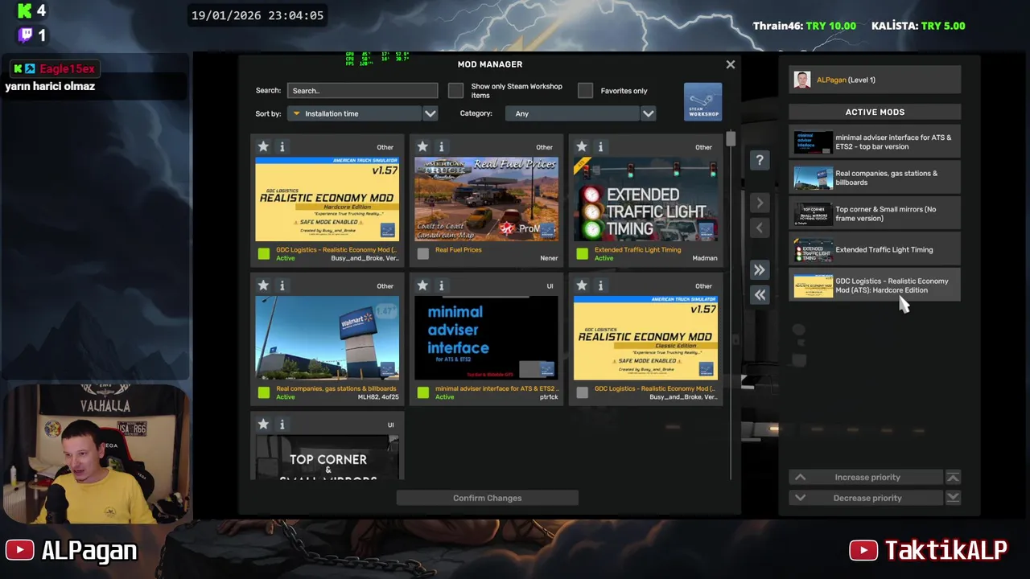
Task: Toggle active box for Real companies, gas stations
Action: pyautogui.click(x=264, y=392)
